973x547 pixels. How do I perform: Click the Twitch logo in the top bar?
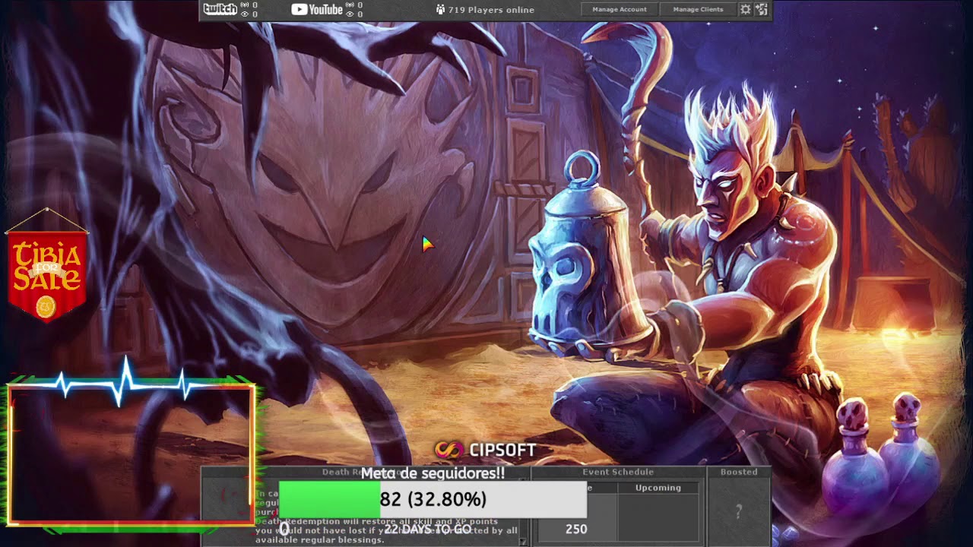point(220,9)
